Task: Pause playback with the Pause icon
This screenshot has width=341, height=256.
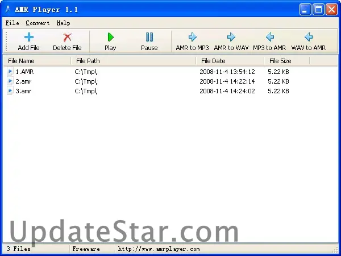Action: point(149,37)
